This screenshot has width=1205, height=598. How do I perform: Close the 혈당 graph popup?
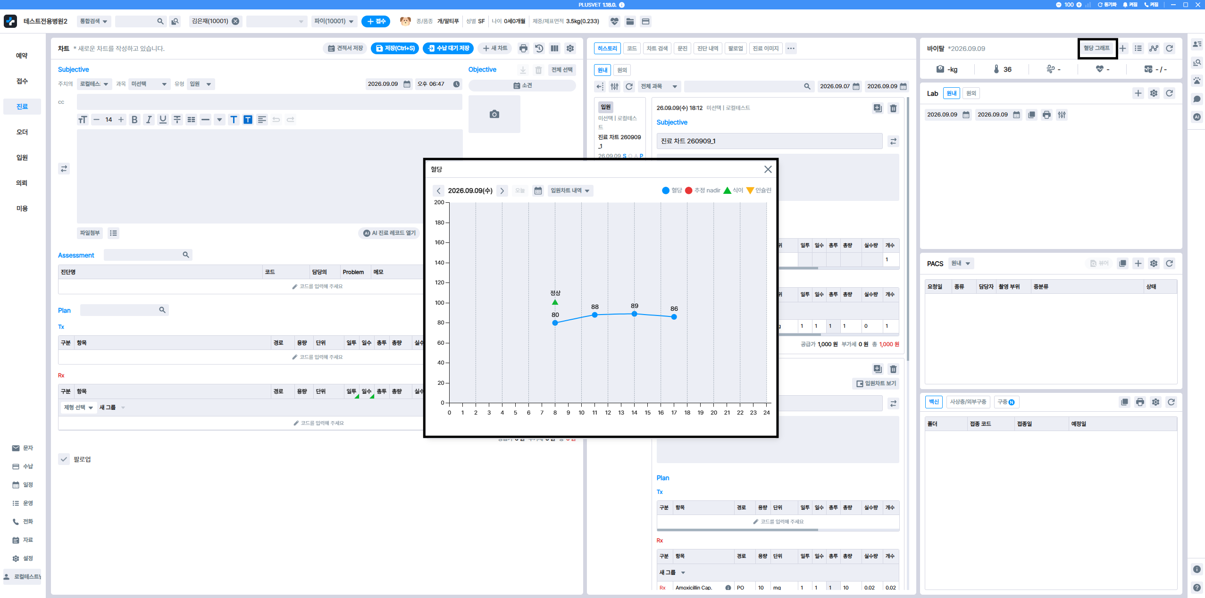[x=768, y=169]
